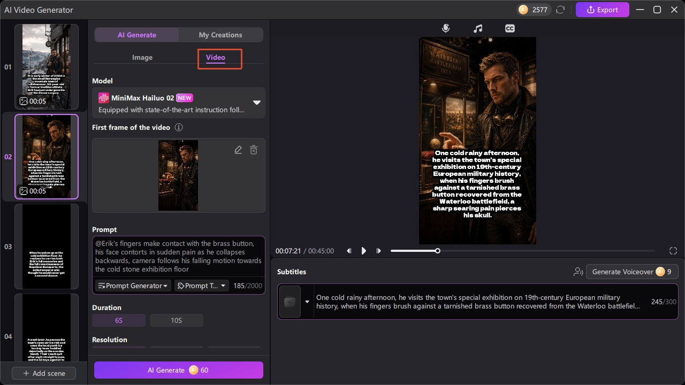Select scene 04 thumbnail
The height and width of the screenshot is (385, 685).
[x=47, y=327]
